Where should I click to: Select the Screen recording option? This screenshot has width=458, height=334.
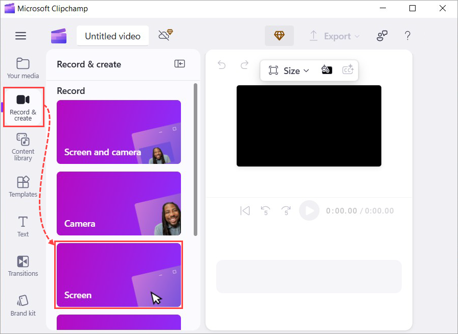coord(119,275)
